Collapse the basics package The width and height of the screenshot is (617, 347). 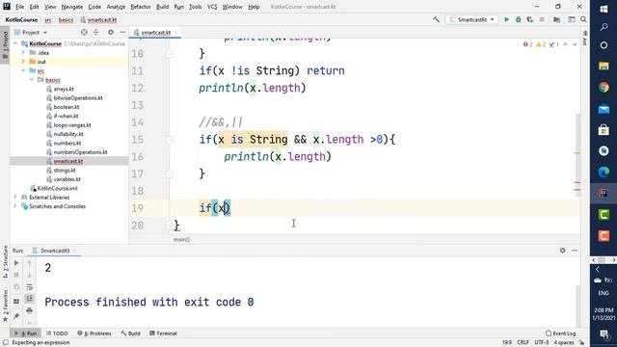pos(32,79)
